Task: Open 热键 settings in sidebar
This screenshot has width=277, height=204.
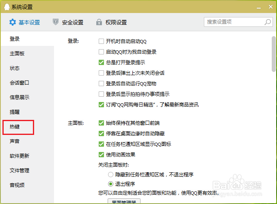Action: pyautogui.click(x=27, y=126)
